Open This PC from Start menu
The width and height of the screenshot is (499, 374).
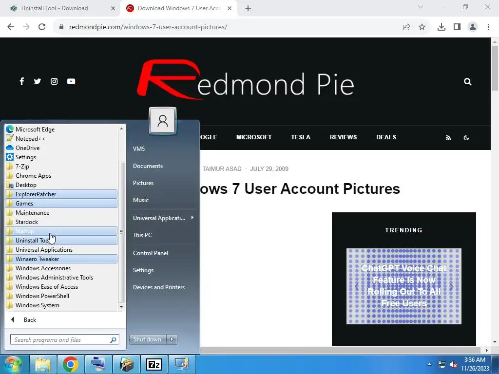pos(142,235)
